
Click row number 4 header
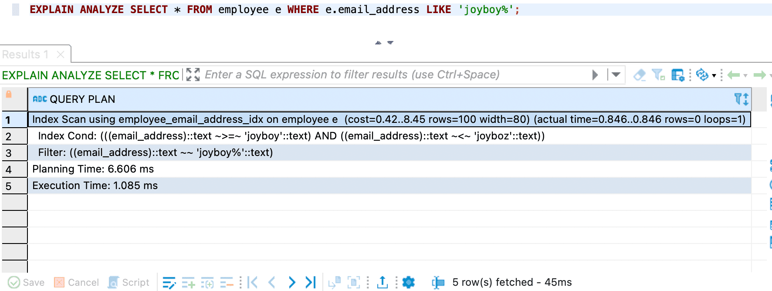[x=14, y=169]
